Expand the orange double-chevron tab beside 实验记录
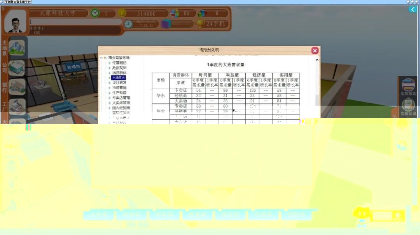420x235 pixels. click(x=394, y=116)
